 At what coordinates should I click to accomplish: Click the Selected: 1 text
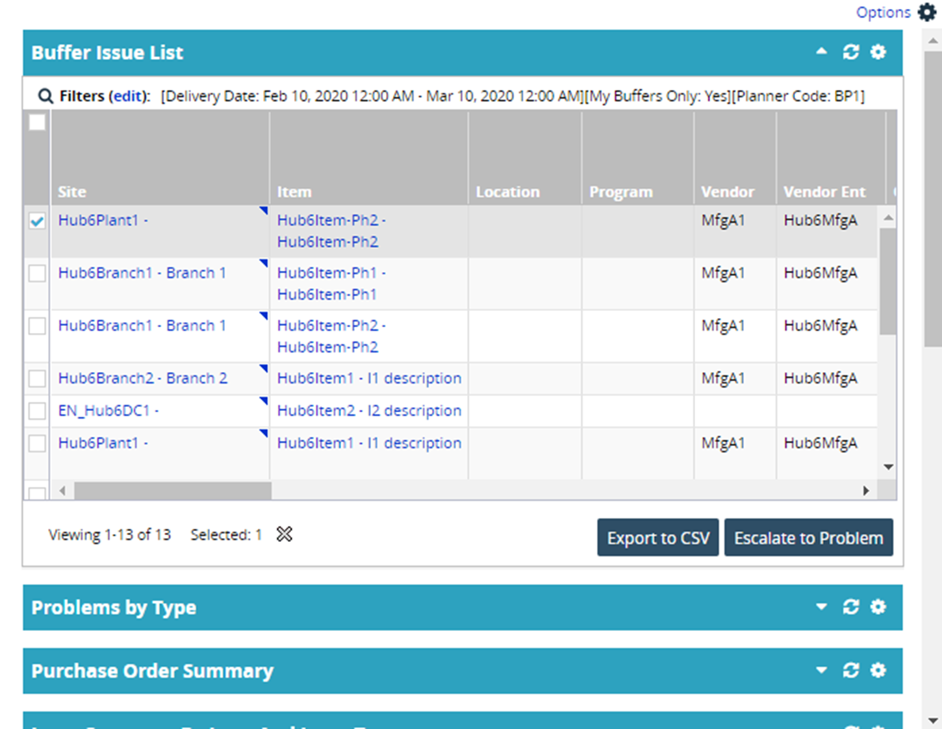coord(226,535)
